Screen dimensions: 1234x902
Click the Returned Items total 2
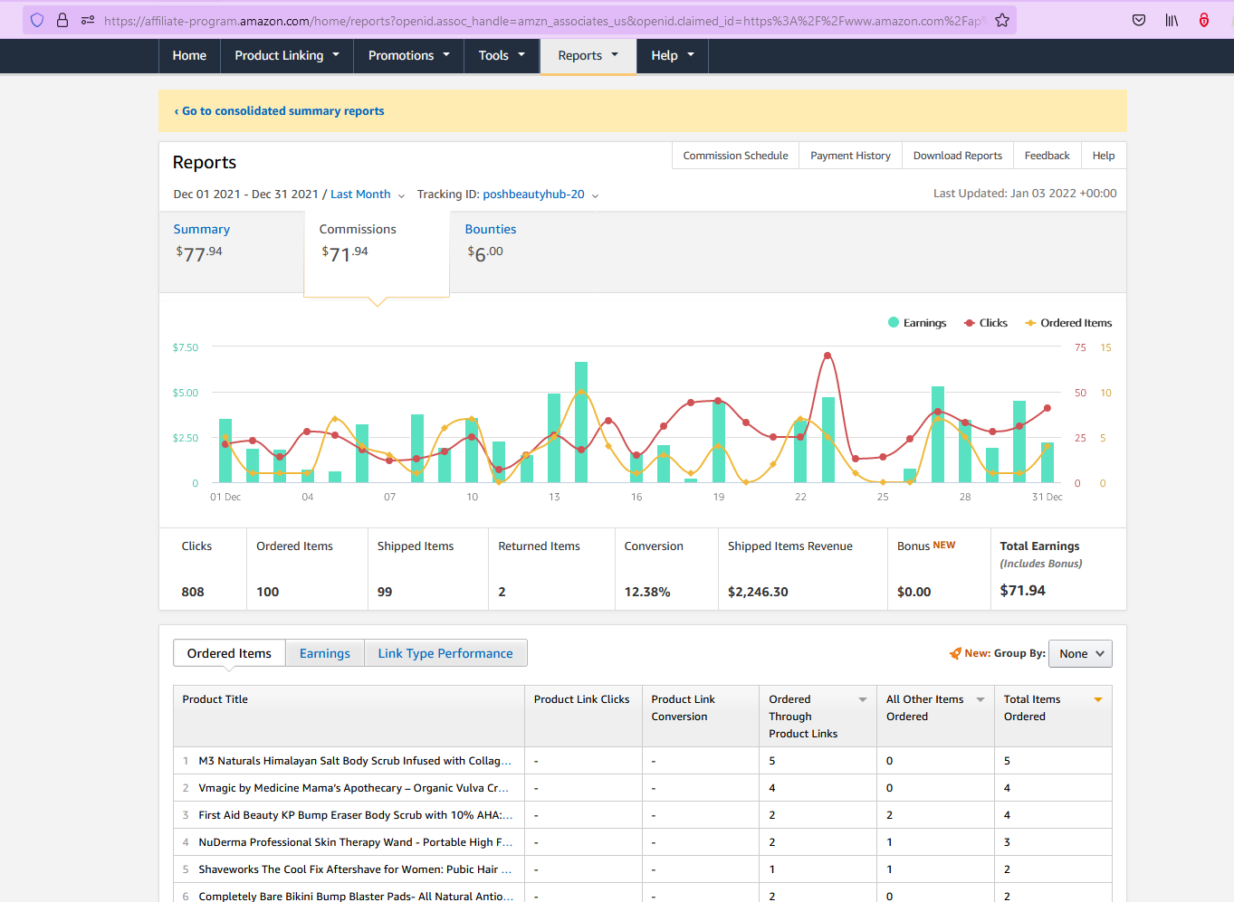(x=502, y=592)
